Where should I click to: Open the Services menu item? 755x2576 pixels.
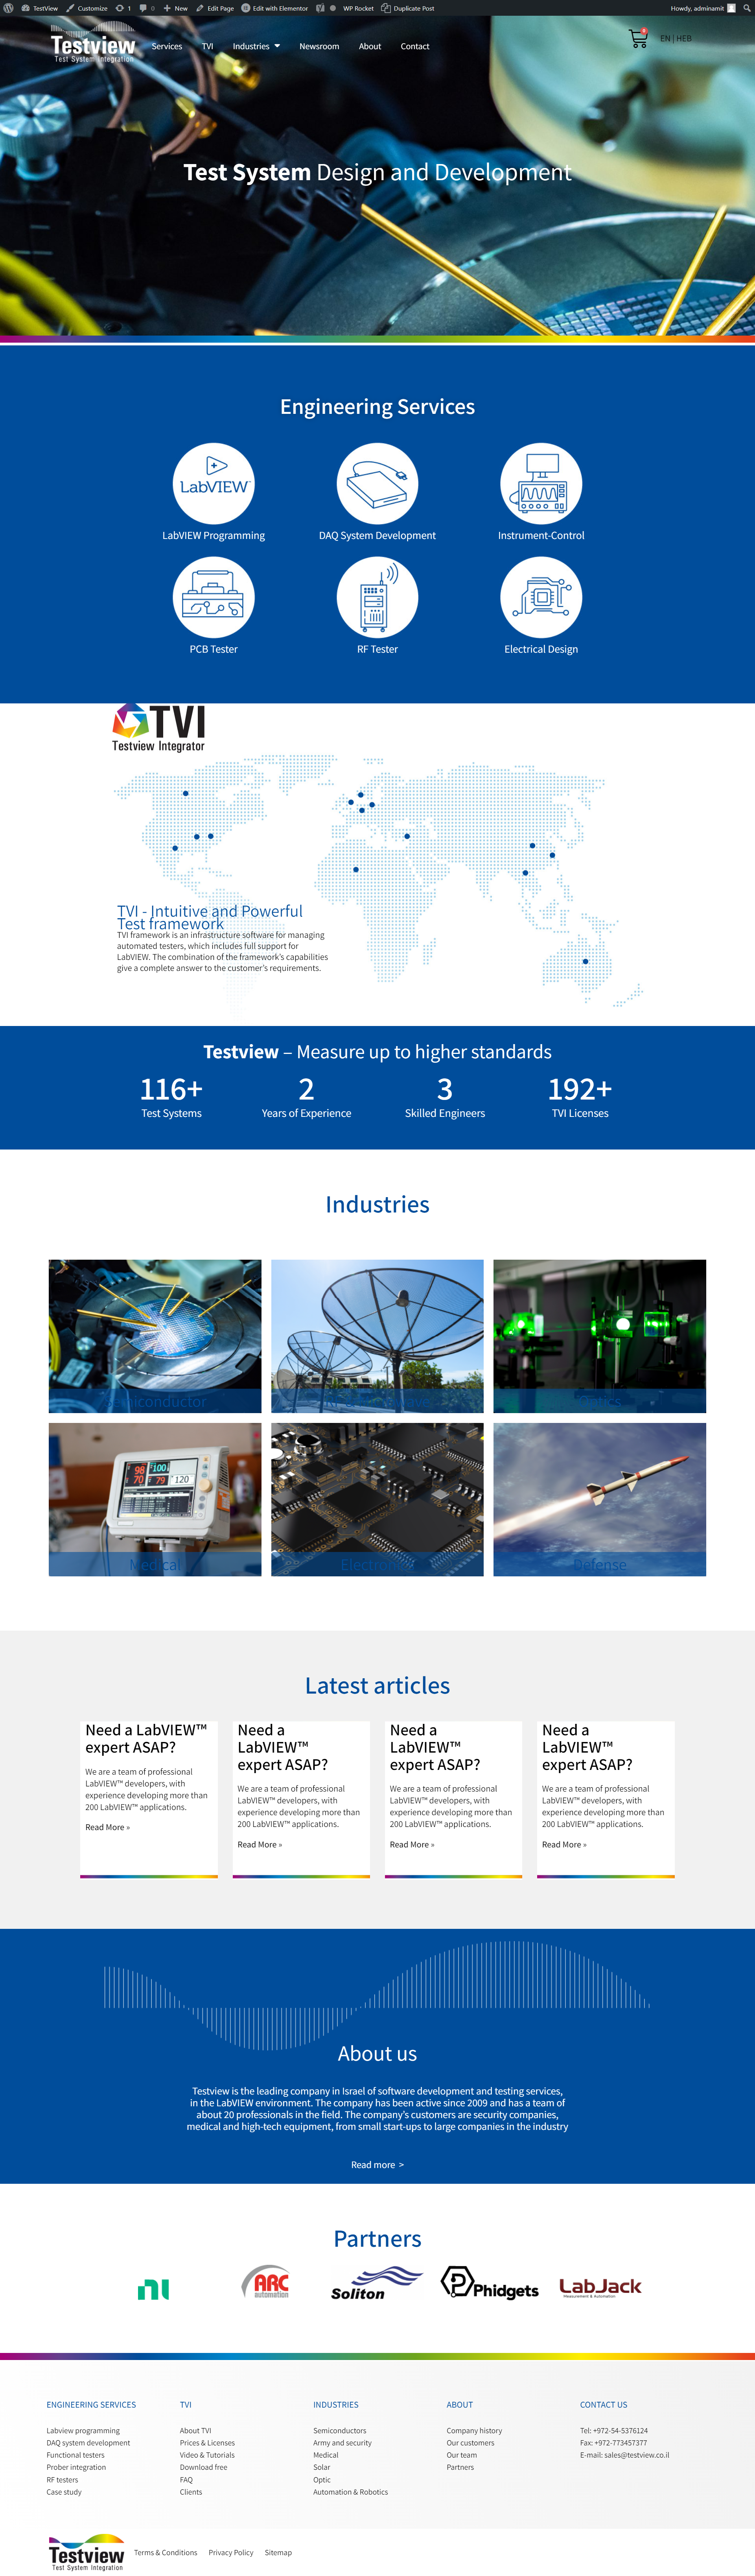coord(167,46)
